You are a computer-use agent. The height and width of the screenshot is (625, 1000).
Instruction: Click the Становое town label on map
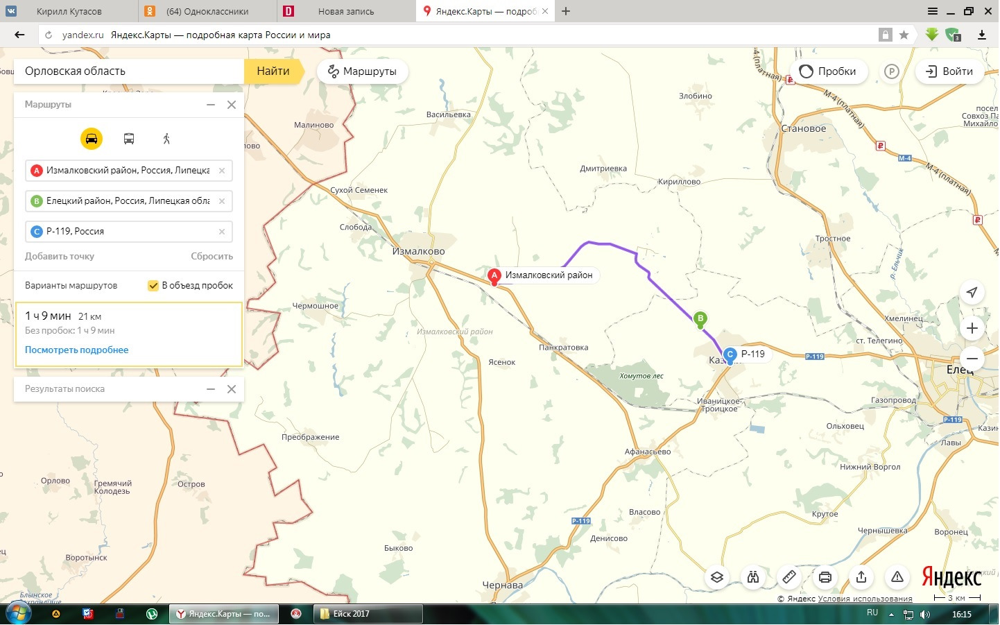[804, 129]
